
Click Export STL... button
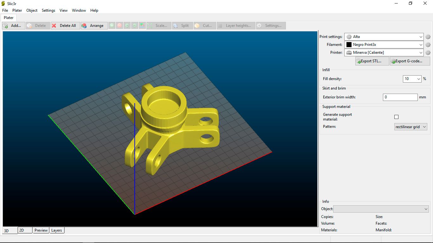372,61
